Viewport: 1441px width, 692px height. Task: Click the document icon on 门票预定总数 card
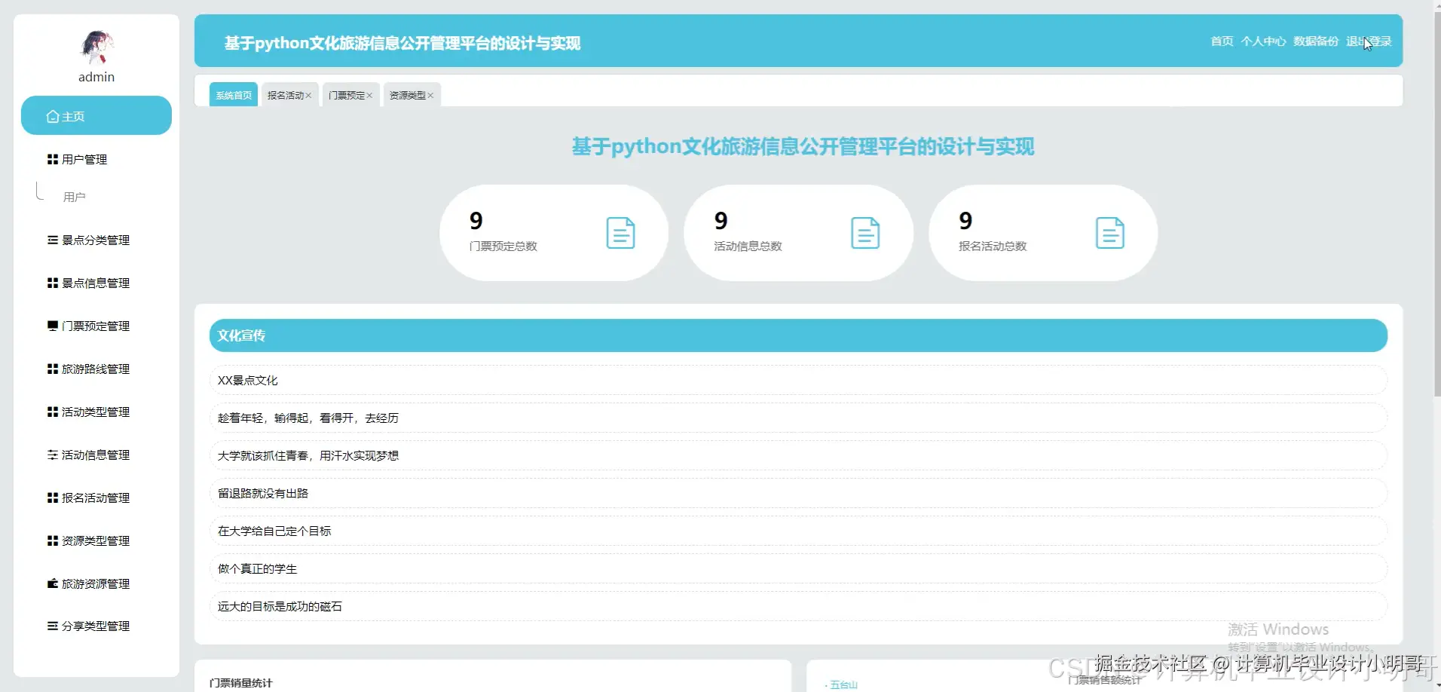tap(620, 232)
